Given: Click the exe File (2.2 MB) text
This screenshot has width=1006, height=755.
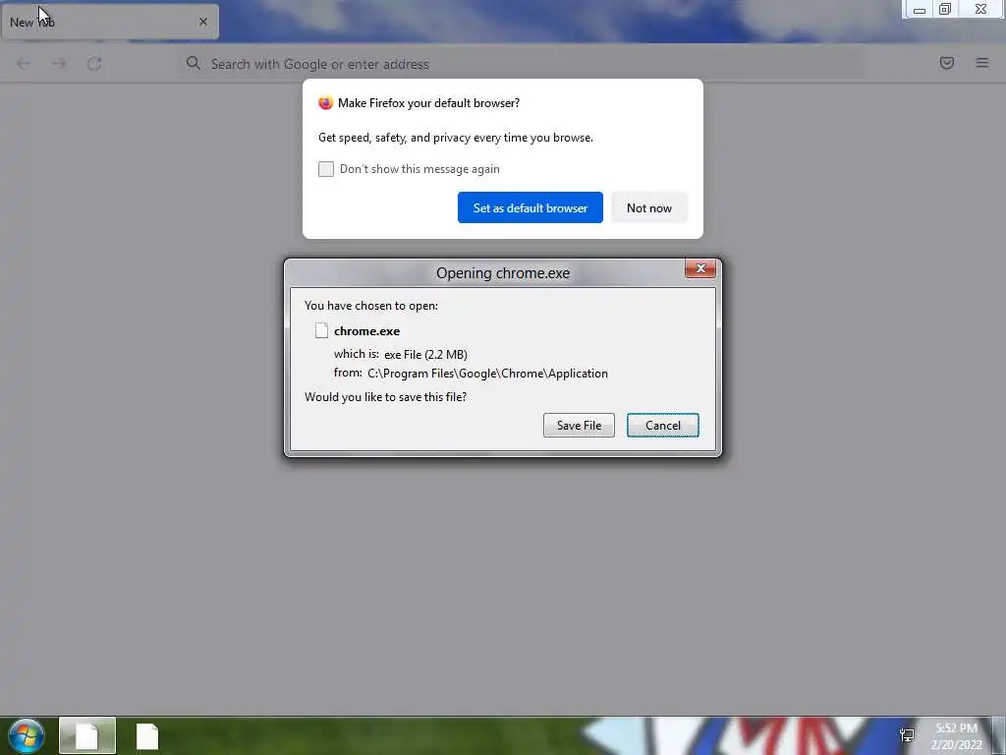Looking at the screenshot, I should pyautogui.click(x=425, y=354).
